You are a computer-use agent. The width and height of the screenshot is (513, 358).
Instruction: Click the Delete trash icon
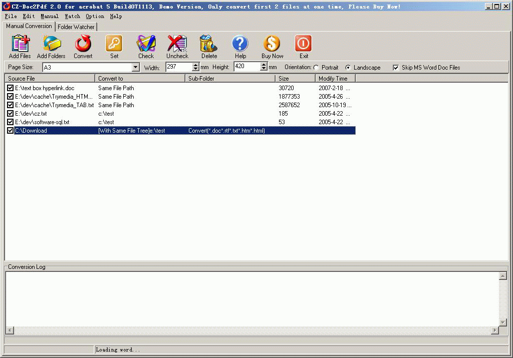208,44
